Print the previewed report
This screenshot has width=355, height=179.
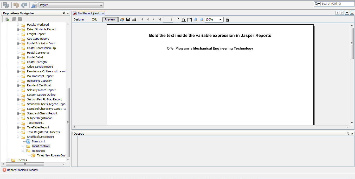click(134, 19)
